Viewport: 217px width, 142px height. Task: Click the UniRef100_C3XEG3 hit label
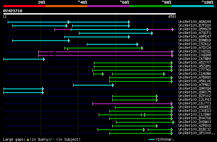195,111
